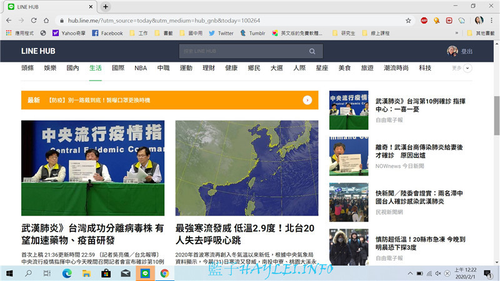Image resolution: width=500 pixels, height=281 pixels.
Task: Select the 娛樂 category tab
Action: click(x=50, y=68)
